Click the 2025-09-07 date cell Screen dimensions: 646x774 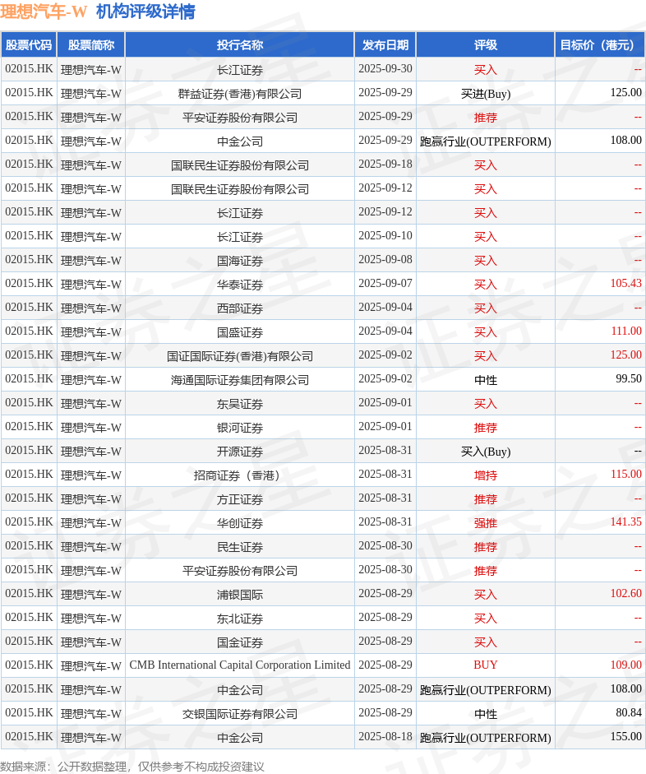coord(385,285)
